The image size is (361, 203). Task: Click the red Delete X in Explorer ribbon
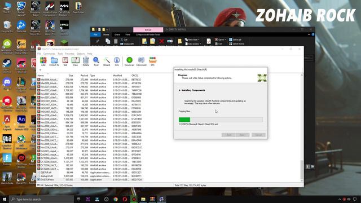(161, 42)
